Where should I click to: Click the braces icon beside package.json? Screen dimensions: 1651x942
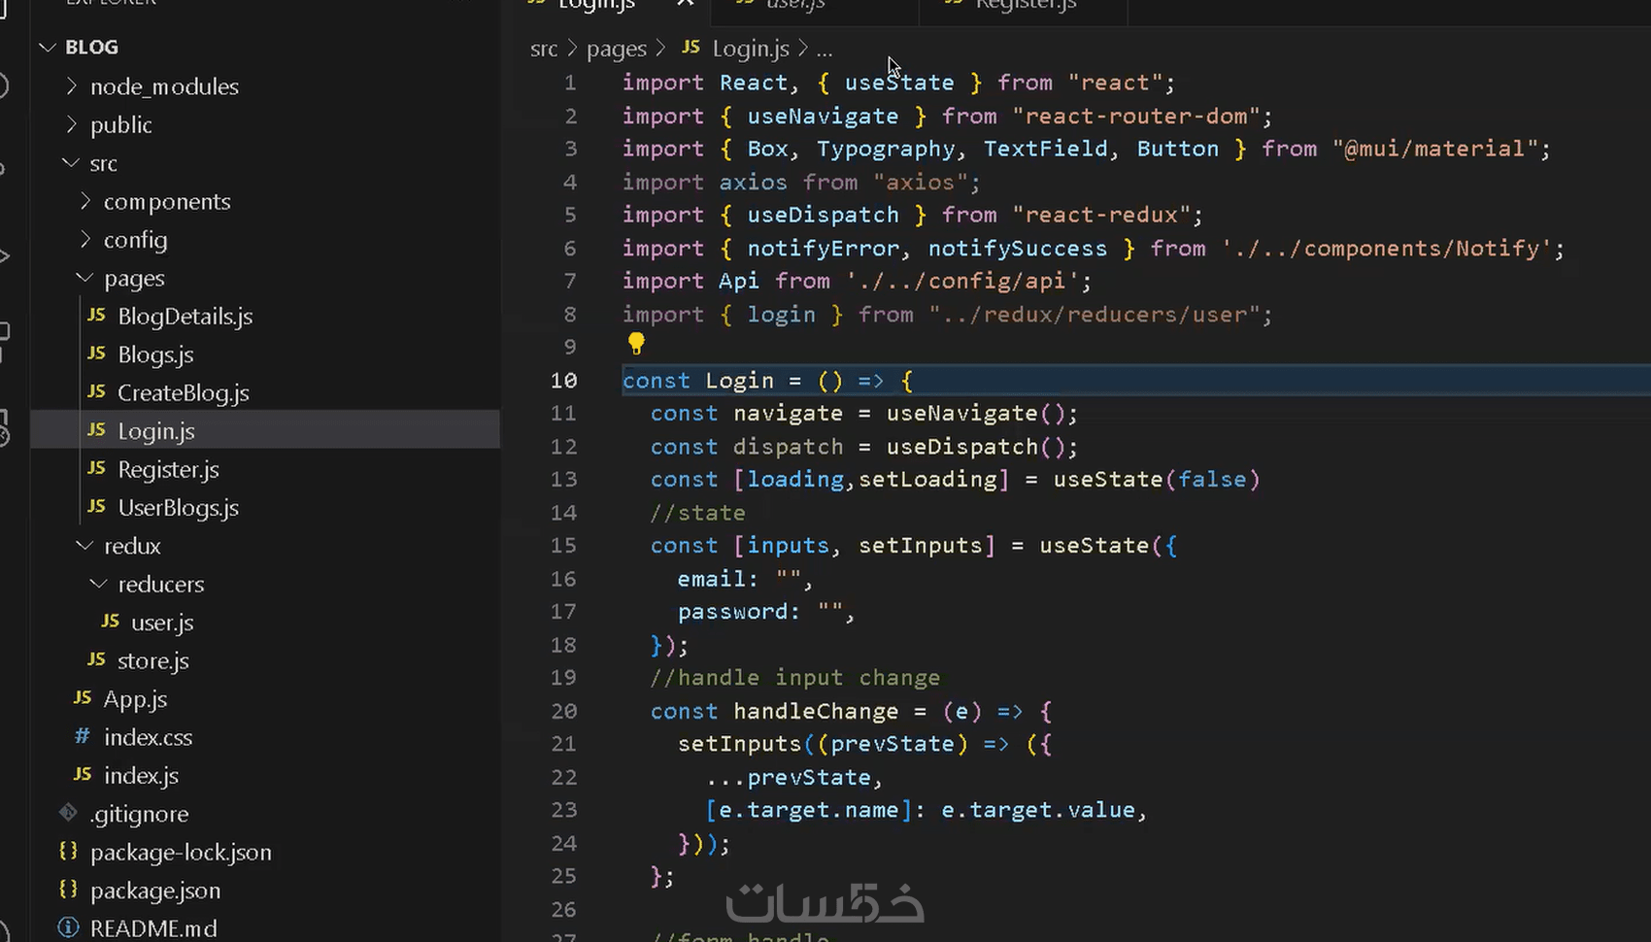(68, 889)
